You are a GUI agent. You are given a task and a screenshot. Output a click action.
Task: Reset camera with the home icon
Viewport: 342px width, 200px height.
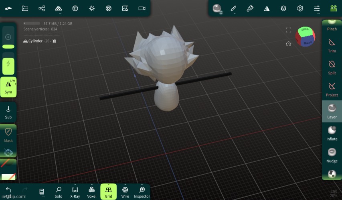tap(289, 44)
